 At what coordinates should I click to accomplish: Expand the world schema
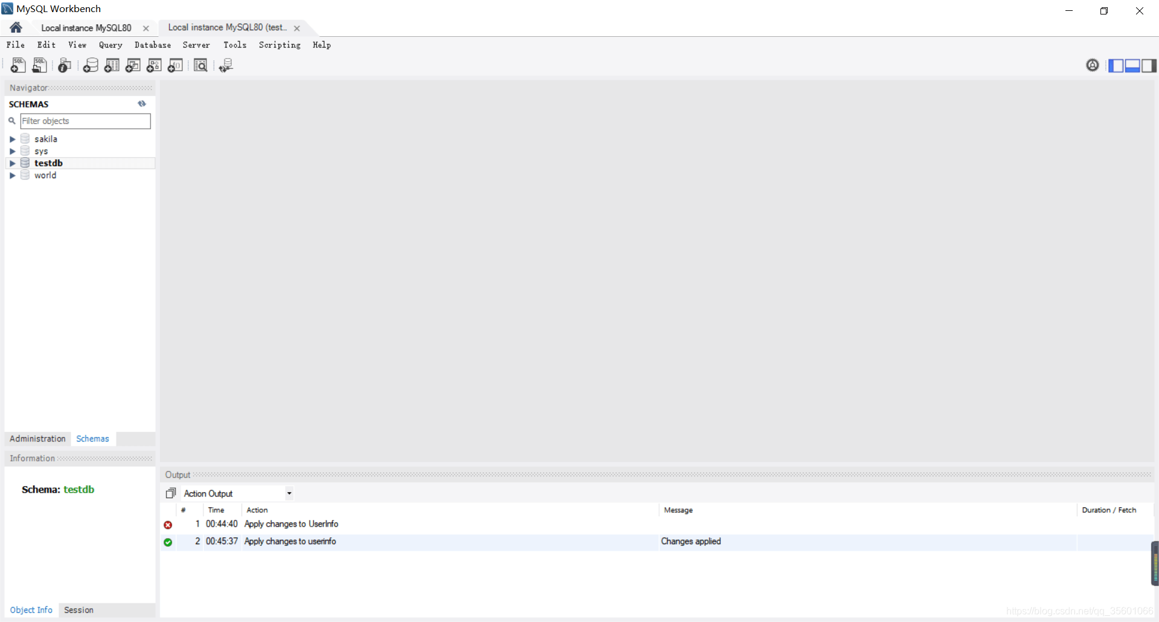(12, 175)
